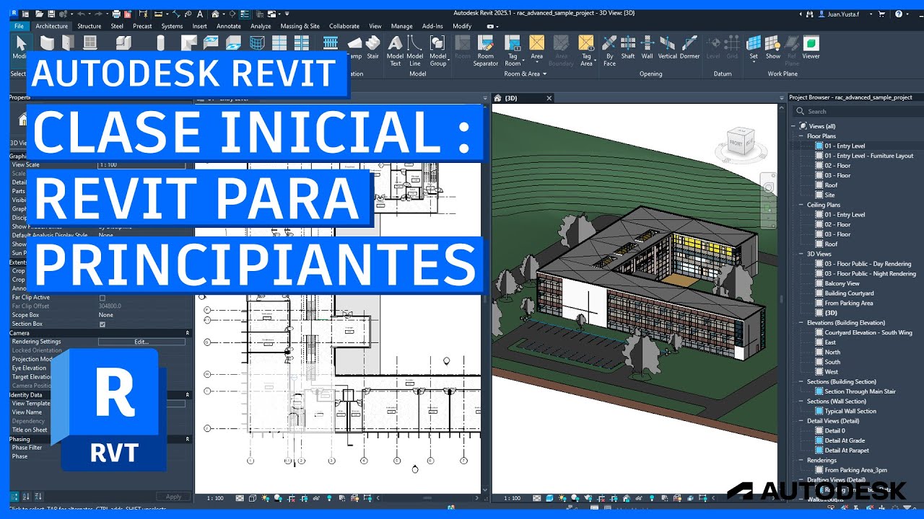Viewport: 924px width, 519px height.
Task: Click the 1 : 100 scale in the 3D view bar
Action: click(x=512, y=498)
